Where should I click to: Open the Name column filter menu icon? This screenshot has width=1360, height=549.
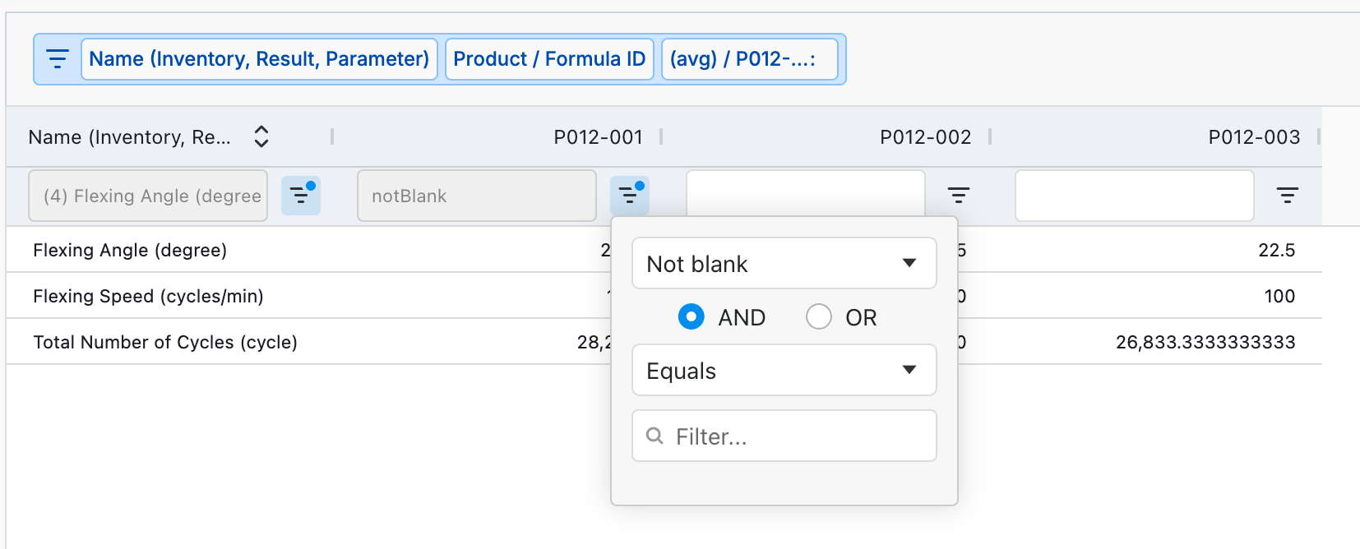(301, 196)
